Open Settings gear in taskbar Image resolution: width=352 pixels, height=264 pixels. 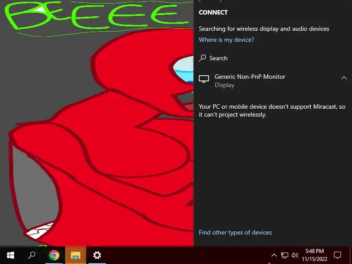coord(97,255)
